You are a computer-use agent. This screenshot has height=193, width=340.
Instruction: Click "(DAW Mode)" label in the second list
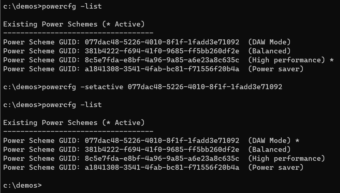[269, 140]
